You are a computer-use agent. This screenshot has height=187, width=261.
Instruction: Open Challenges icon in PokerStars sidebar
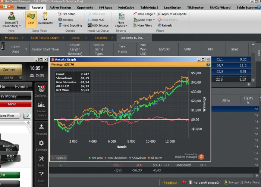41,91
